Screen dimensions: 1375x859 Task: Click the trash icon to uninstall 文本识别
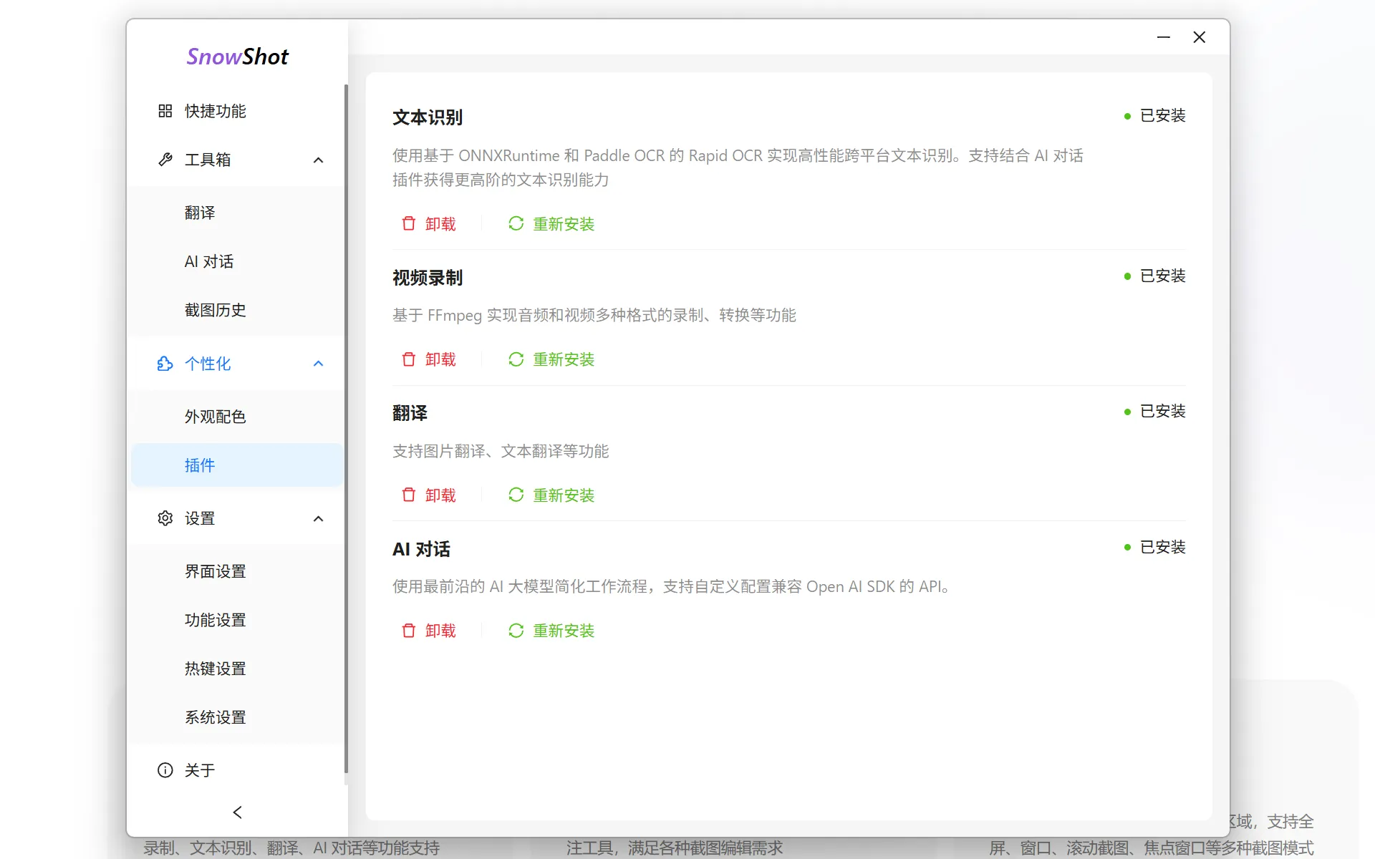pos(408,224)
